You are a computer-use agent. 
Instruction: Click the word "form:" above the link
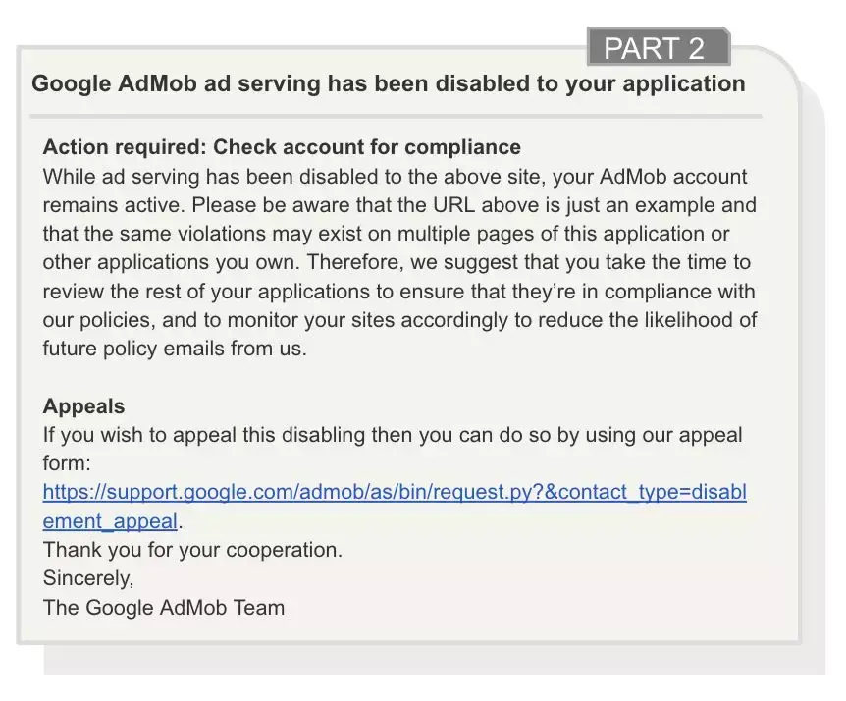[x=67, y=463]
